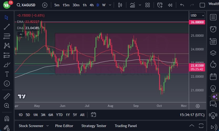Open the Strategy Tester tab

coord(94,126)
